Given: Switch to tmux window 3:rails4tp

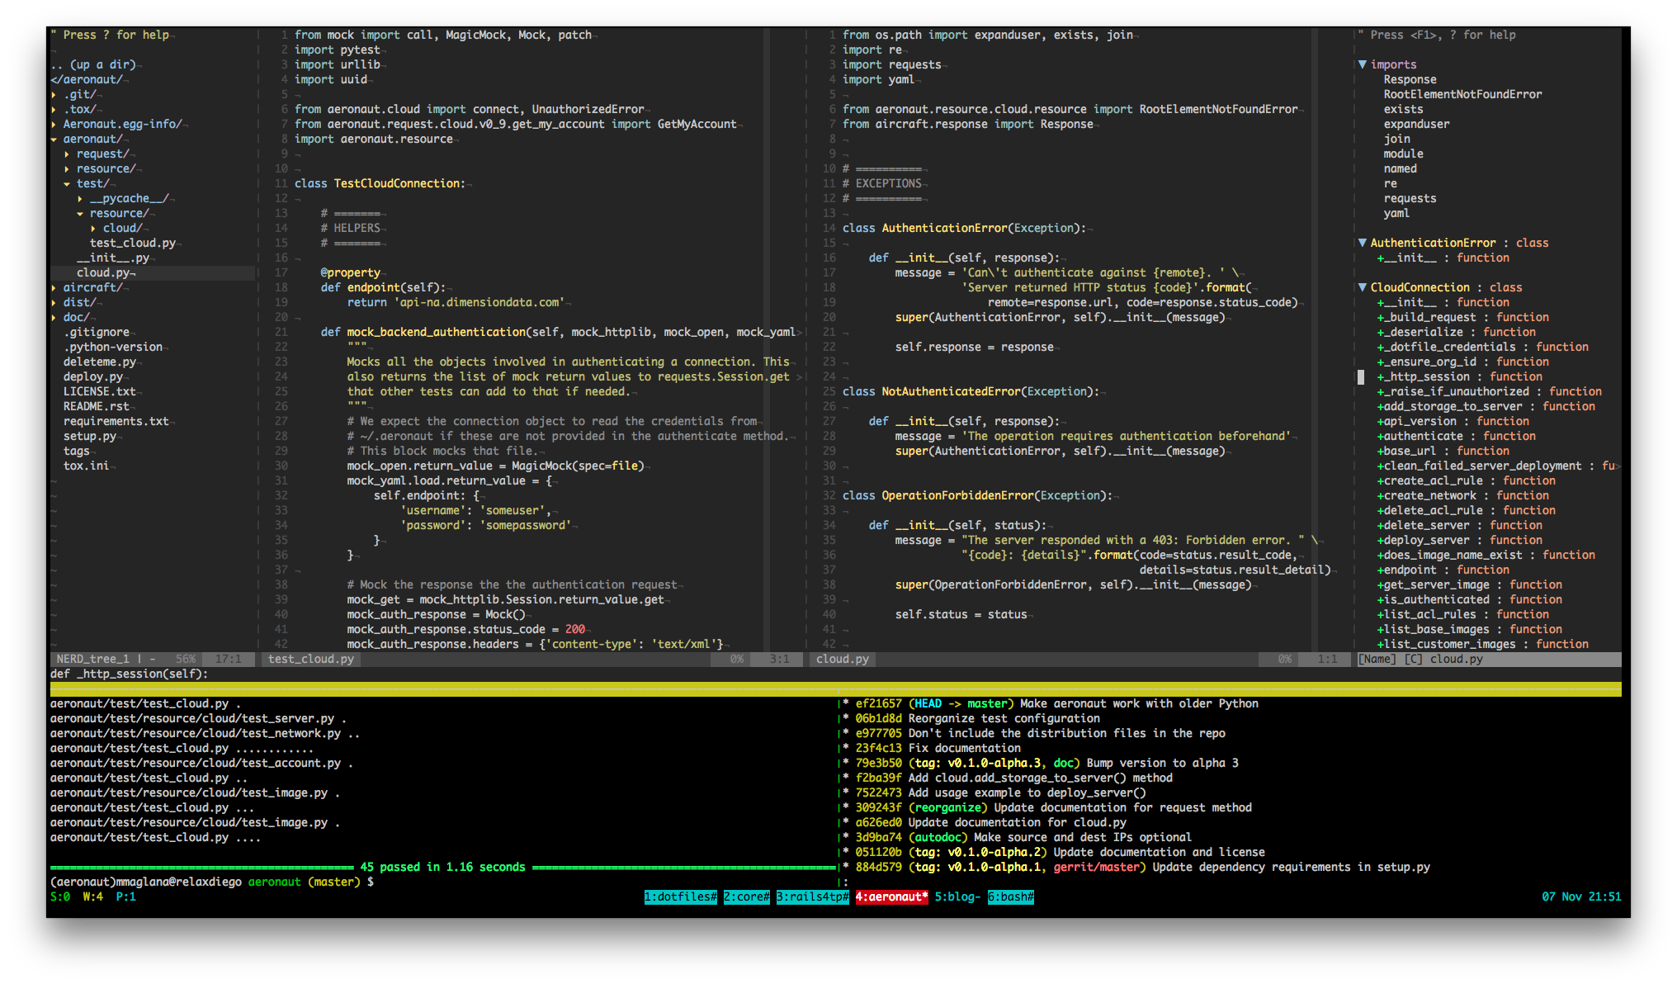Looking at the screenshot, I should (812, 896).
